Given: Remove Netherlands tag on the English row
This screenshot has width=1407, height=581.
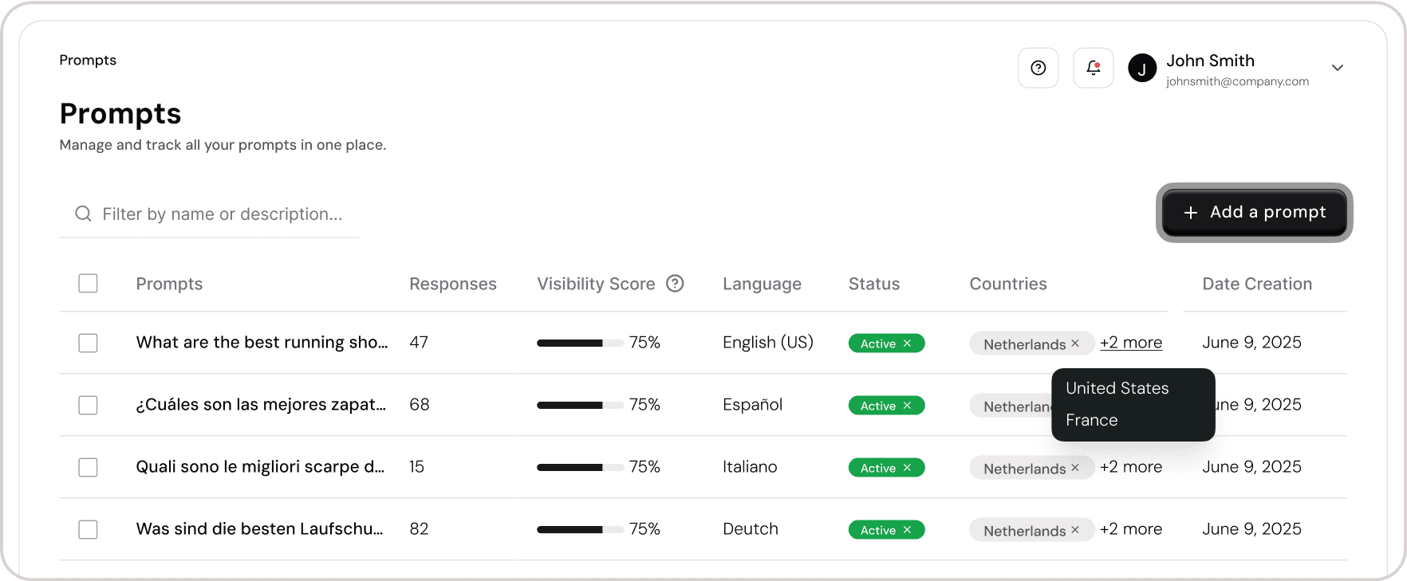Looking at the screenshot, I should tap(1075, 343).
